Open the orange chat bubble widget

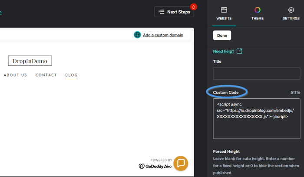[x=181, y=163]
